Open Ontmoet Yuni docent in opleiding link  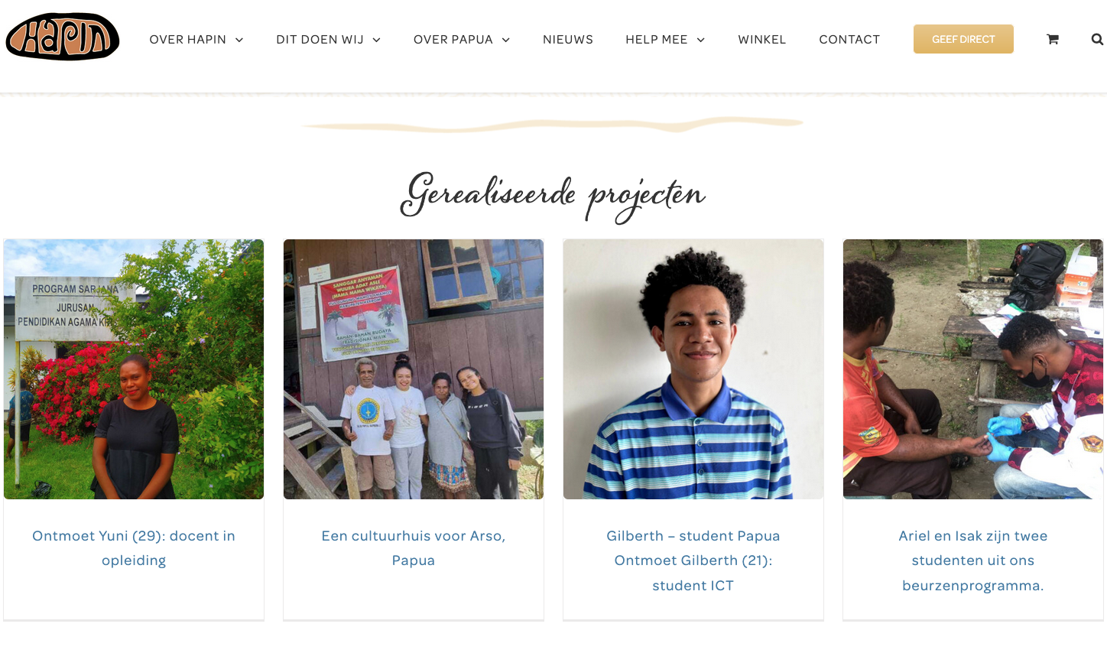(x=134, y=548)
